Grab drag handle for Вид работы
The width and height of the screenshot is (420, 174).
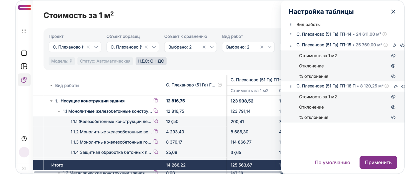pos(291,24)
